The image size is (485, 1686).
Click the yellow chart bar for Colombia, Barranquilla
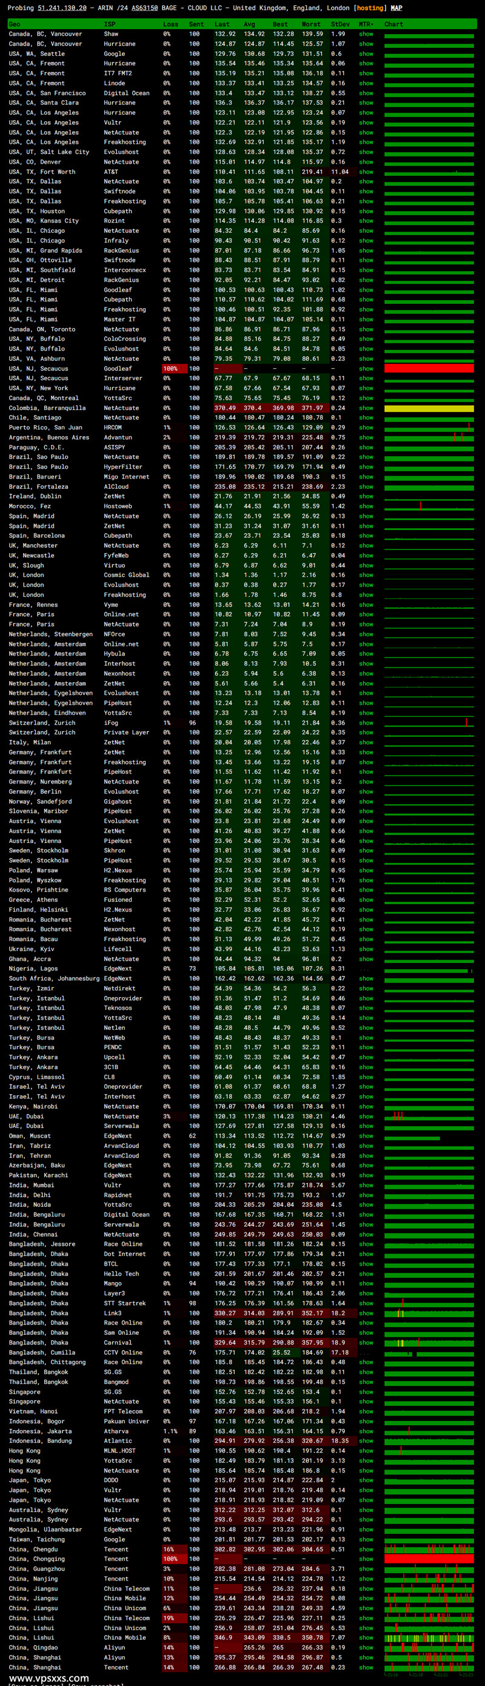[429, 408]
